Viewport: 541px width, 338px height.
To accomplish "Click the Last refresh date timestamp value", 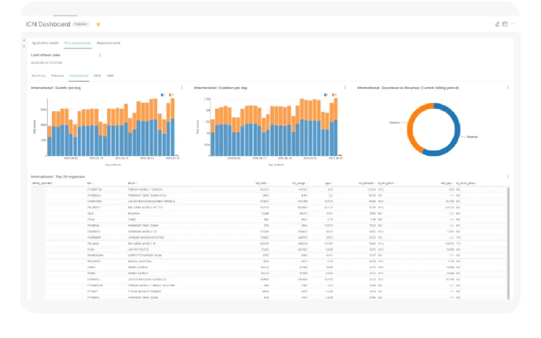I will point(47,63).
